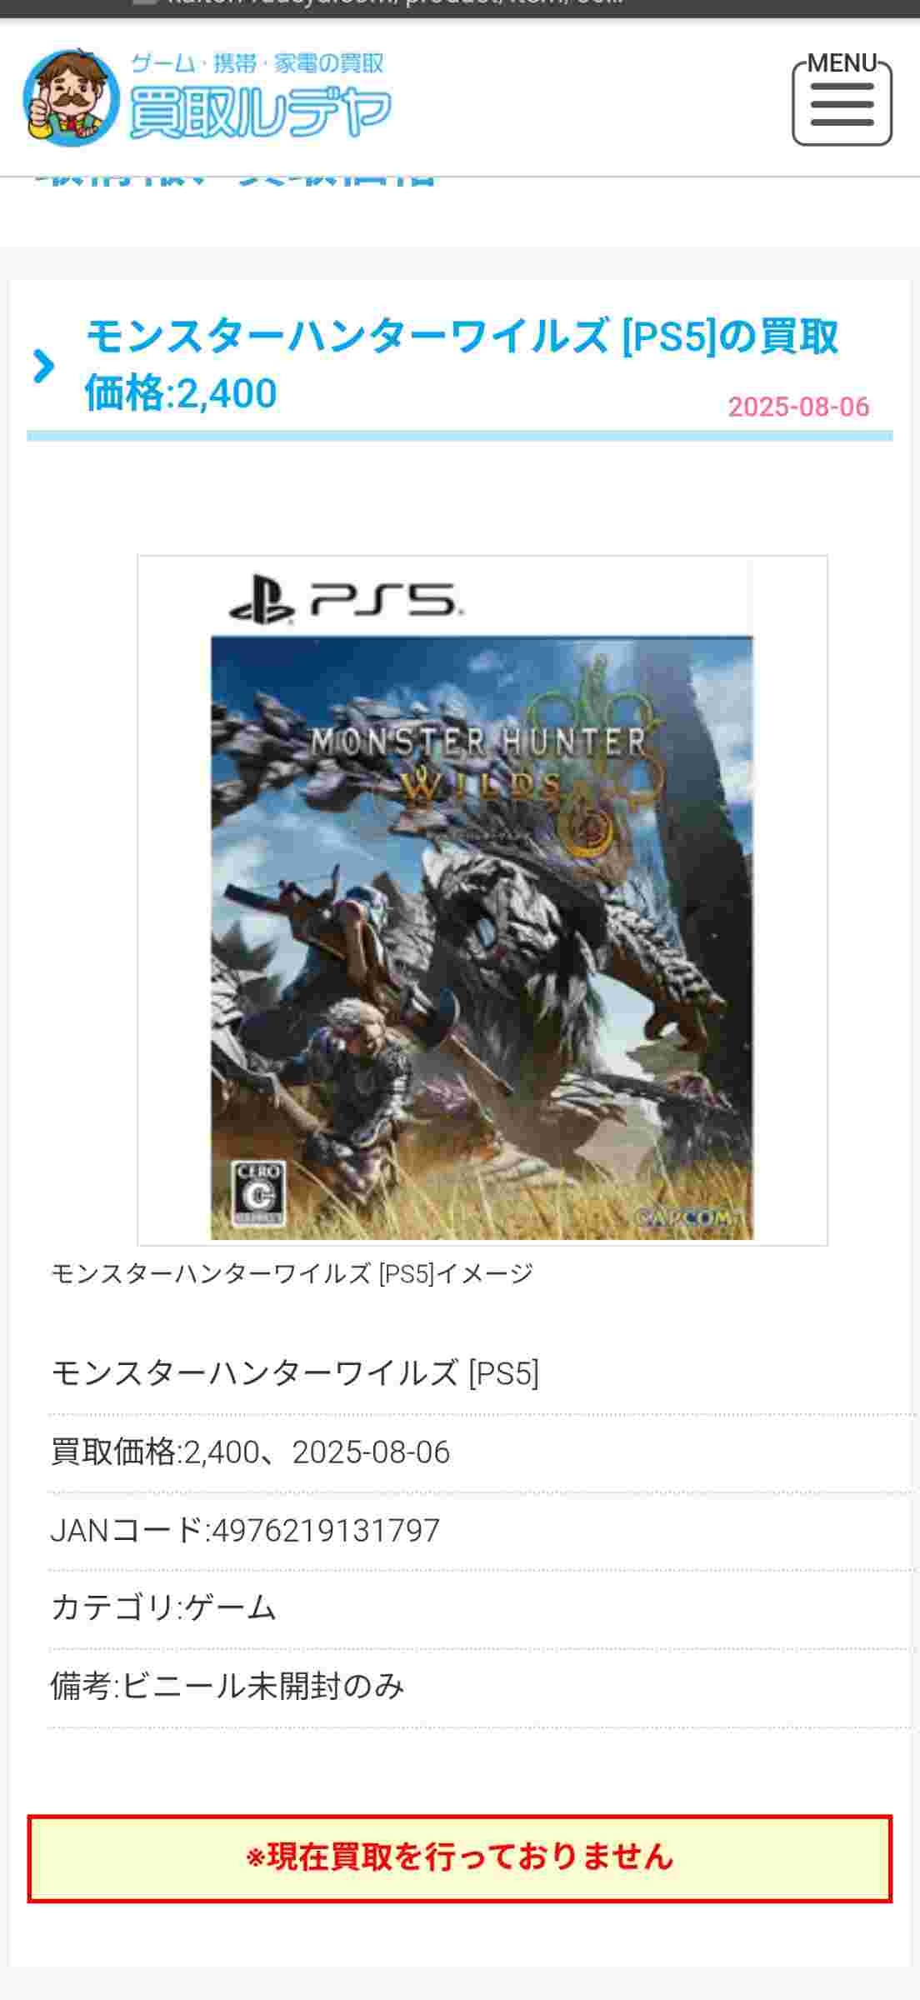The width and height of the screenshot is (920, 2000).
Task: Click the browser address bar at the top
Action: pos(460,8)
